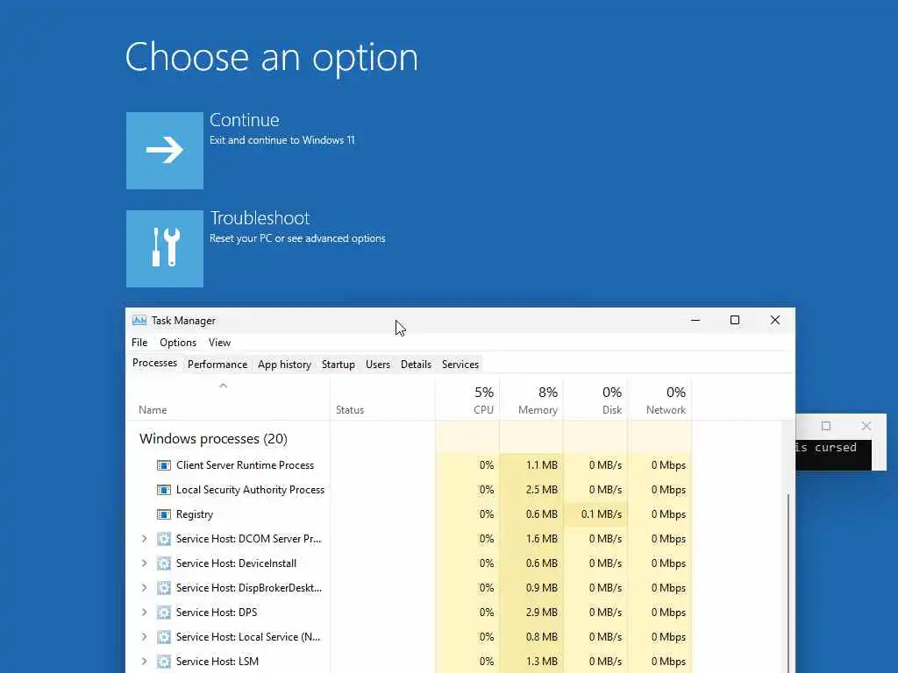The height and width of the screenshot is (673, 898).
Task: Open the File menu
Action: click(139, 343)
